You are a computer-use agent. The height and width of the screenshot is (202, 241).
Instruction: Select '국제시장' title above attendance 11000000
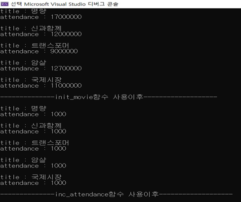(46, 80)
